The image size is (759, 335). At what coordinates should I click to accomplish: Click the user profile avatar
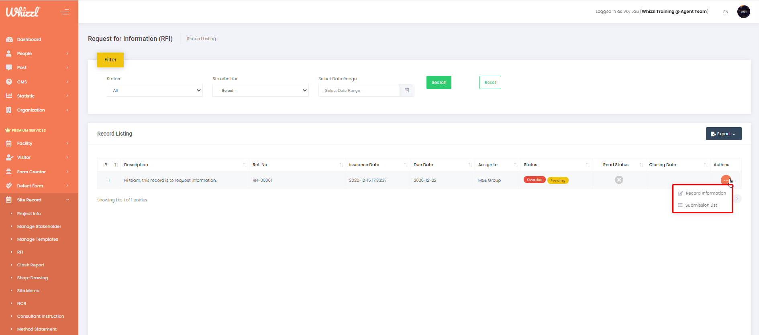point(743,12)
